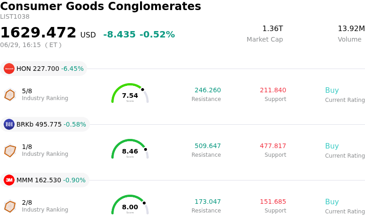The image size is (365, 223).
Task: Click the 3M red logo icon
Action: (x=9, y=180)
